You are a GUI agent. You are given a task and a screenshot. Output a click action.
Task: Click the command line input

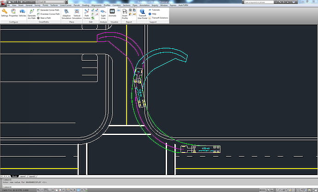(x=160, y=187)
